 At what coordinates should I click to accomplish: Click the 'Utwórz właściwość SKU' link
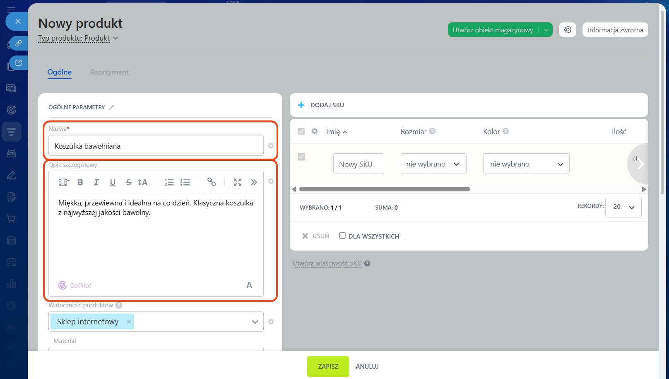[327, 263]
